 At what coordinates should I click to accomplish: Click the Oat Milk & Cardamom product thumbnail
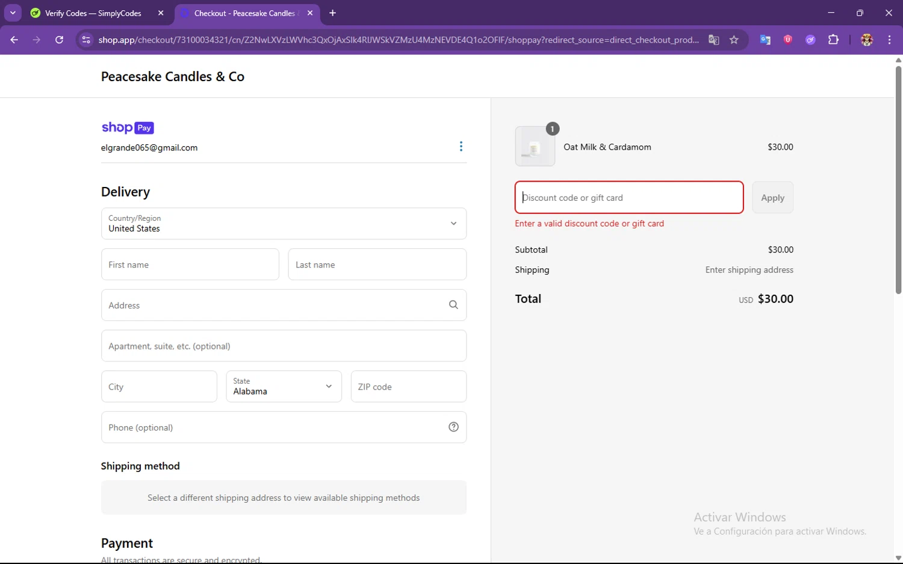535,147
